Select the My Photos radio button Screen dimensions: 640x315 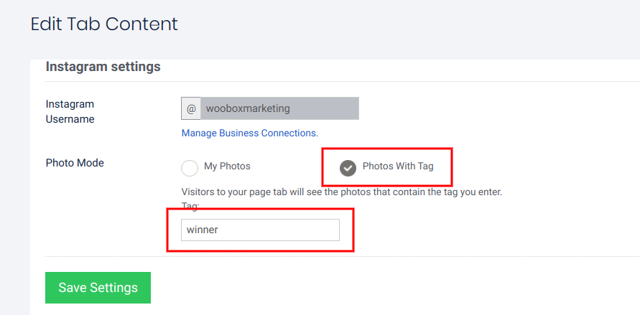click(x=190, y=168)
